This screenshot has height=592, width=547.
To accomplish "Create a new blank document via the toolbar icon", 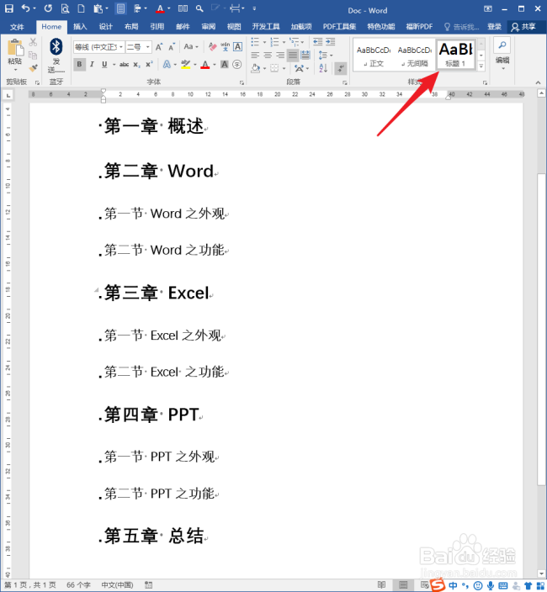I will pyautogui.click(x=81, y=8).
